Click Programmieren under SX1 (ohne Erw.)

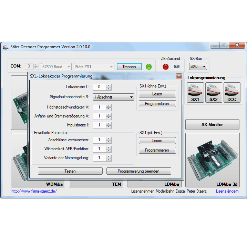click(157, 104)
